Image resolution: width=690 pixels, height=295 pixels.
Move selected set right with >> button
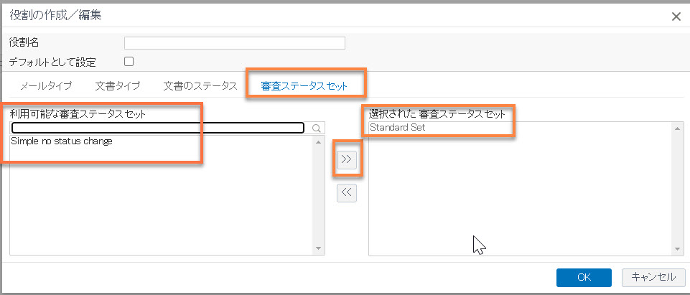pyautogui.click(x=347, y=159)
